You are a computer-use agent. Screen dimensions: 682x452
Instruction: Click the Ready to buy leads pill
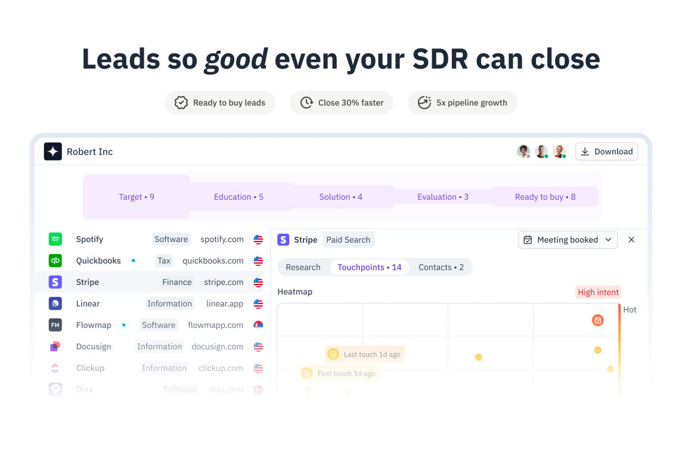point(219,103)
